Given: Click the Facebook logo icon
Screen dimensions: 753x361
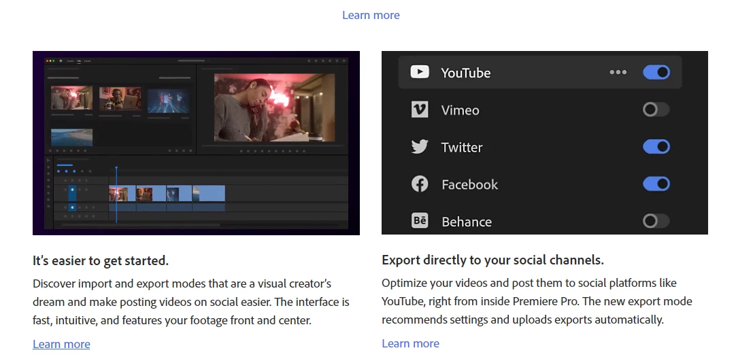Looking at the screenshot, I should click(x=420, y=184).
